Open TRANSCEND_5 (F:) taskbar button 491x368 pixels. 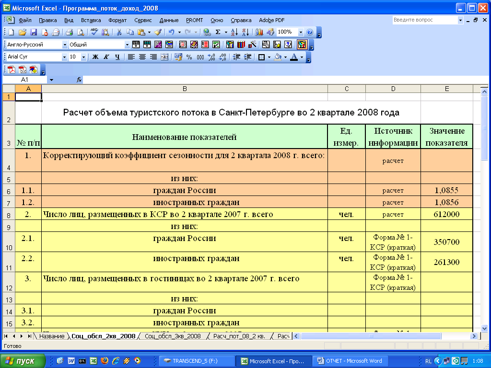(197, 361)
